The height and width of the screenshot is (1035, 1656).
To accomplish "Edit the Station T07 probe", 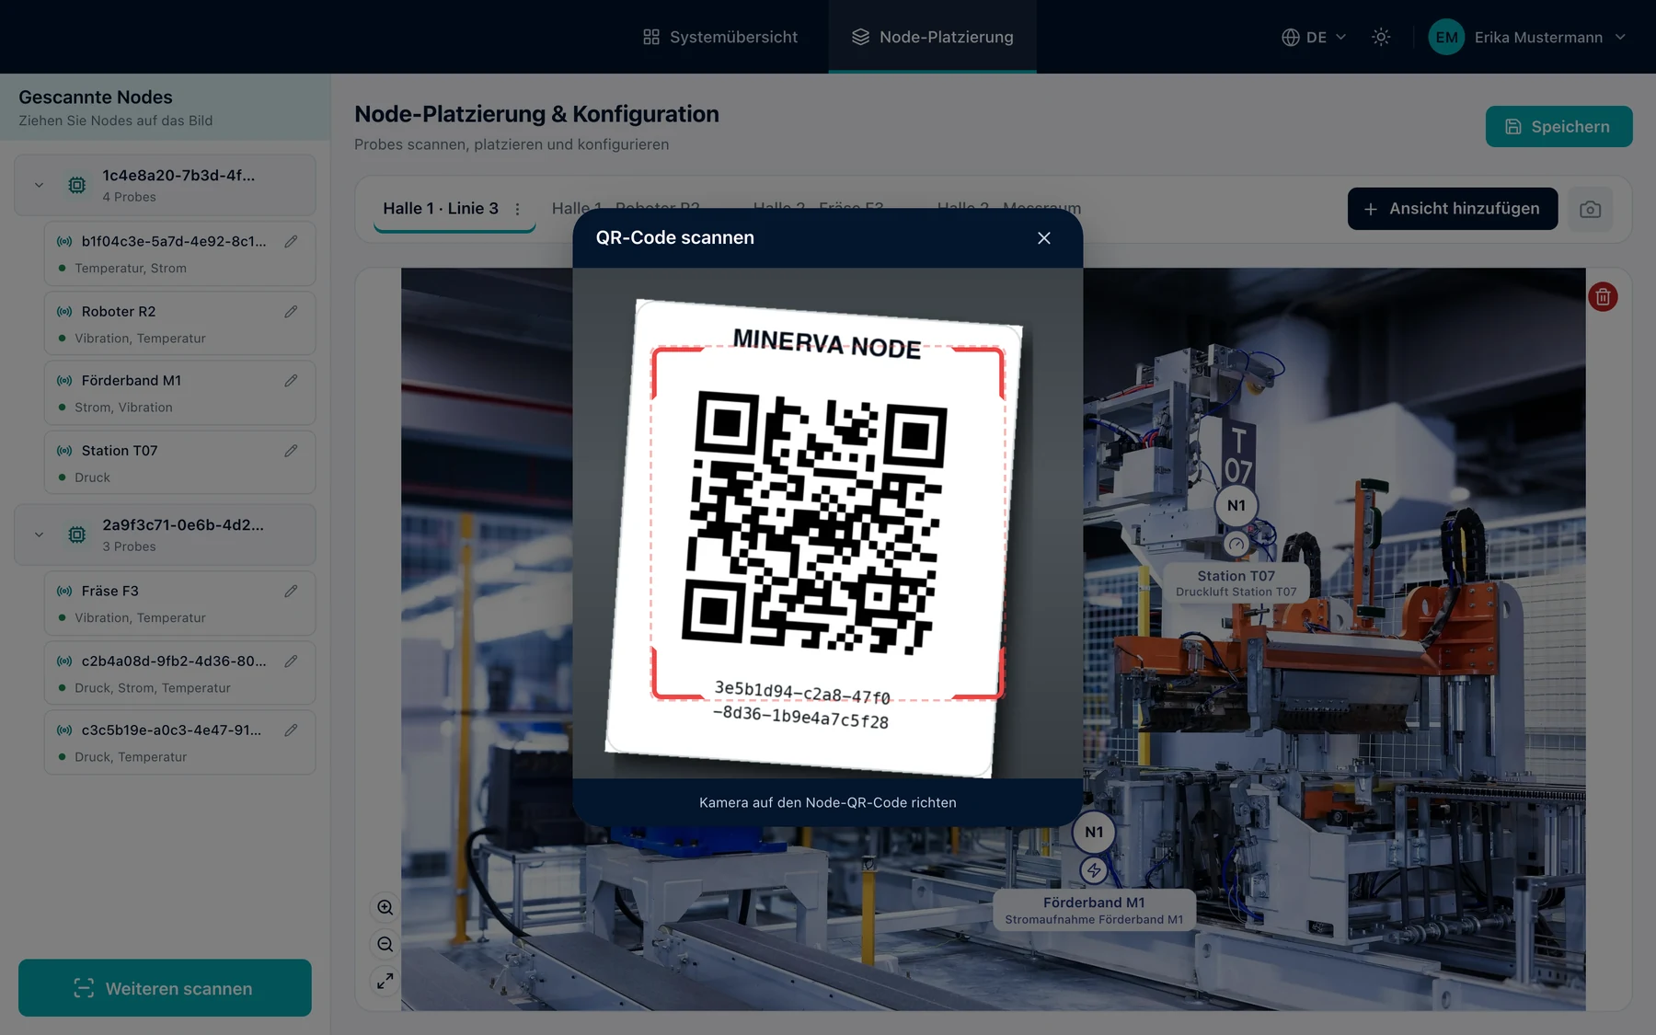I will (x=291, y=451).
